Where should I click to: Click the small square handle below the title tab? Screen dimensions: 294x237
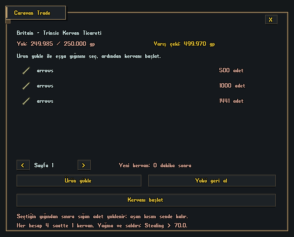click(8, 21)
